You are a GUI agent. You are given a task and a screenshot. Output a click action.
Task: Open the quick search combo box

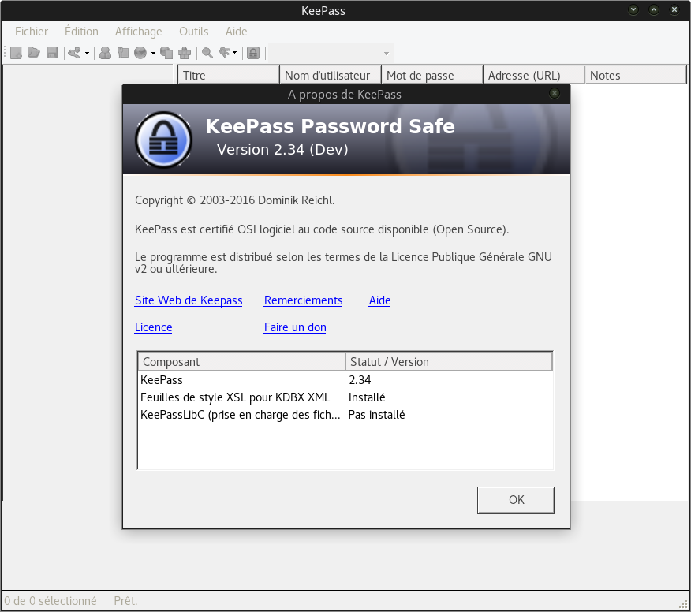coord(331,54)
